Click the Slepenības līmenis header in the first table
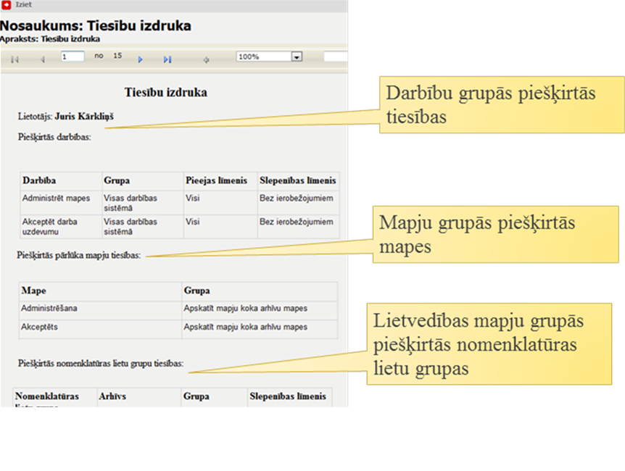Screen dimensions: 625x471 tap(297, 180)
